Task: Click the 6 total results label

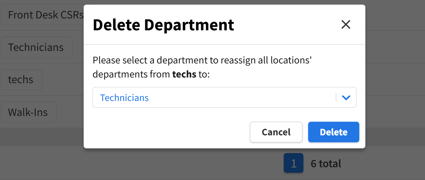Action: [325, 163]
